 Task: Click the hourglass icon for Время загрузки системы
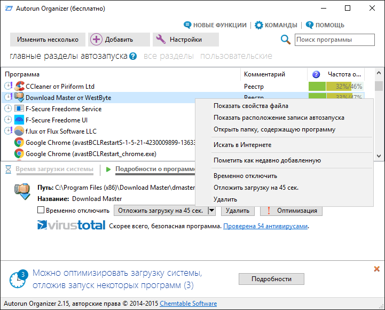(9, 169)
